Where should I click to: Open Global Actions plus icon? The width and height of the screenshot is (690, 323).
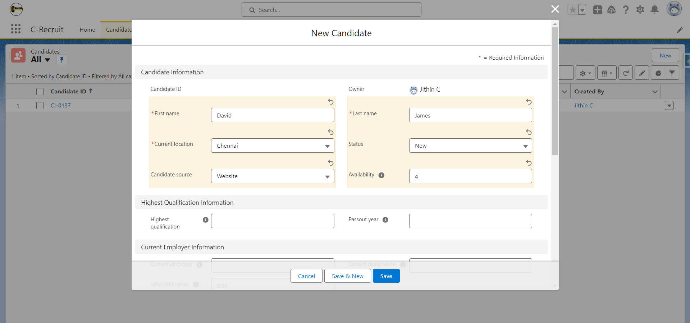[598, 10]
